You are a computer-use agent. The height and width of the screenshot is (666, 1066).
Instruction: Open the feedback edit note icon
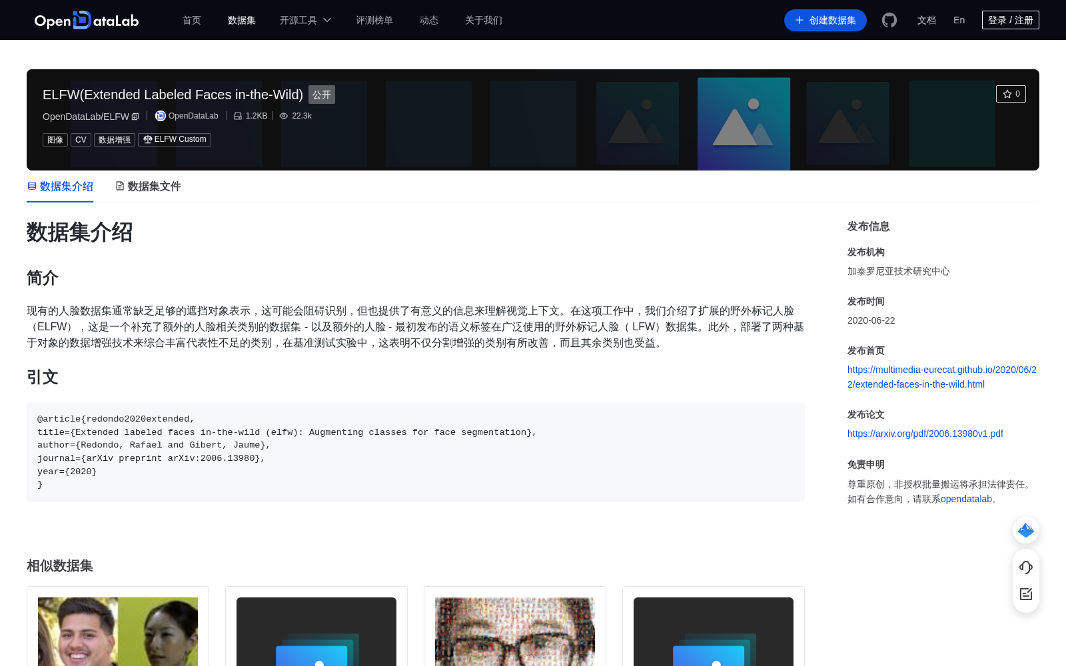(x=1026, y=594)
